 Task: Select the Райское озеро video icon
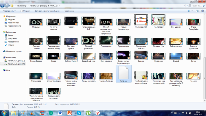coord(176,41)
